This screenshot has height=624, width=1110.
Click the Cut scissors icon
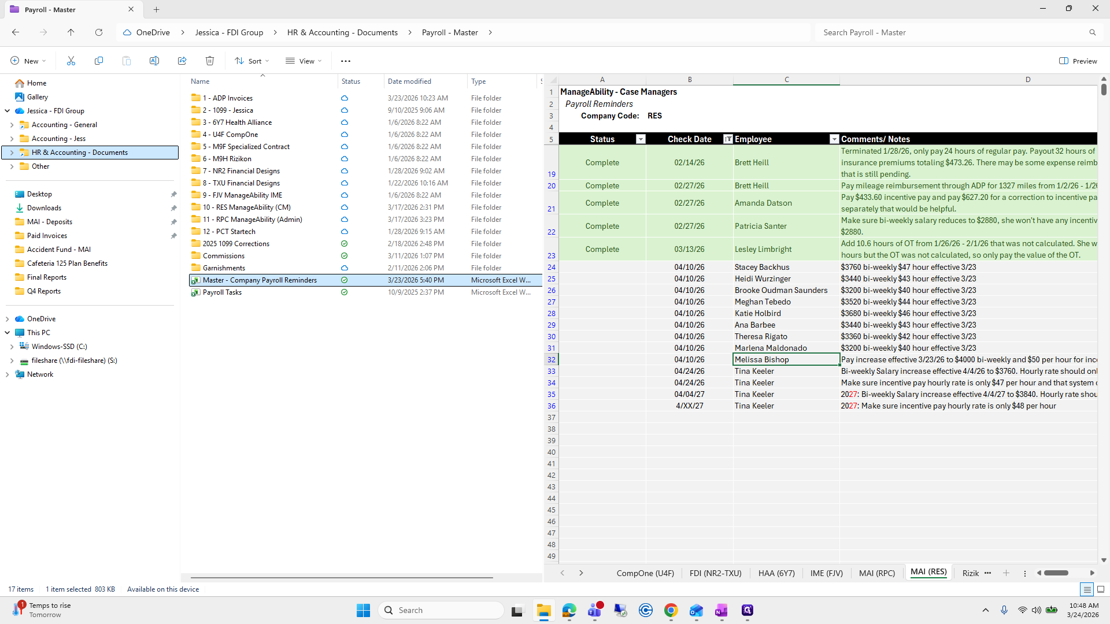[71, 61]
